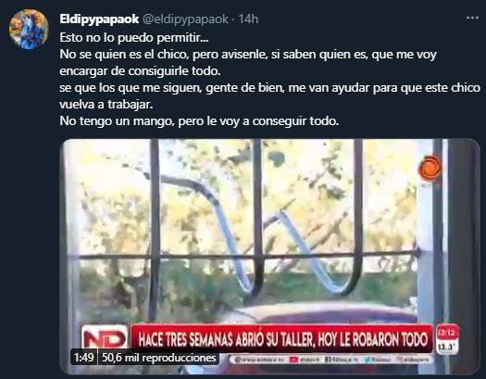Click the red headline banner HACE TRES SEMANAS

tap(282, 339)
